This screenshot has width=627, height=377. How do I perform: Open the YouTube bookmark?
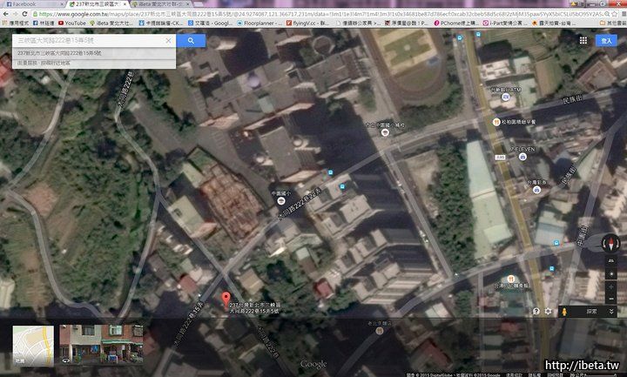click(72, 24)
